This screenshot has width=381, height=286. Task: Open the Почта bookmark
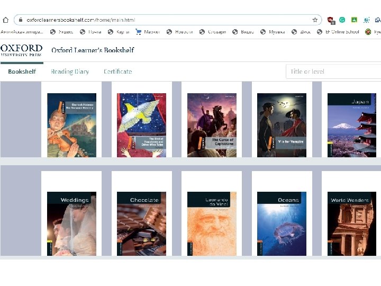(90, 32)
